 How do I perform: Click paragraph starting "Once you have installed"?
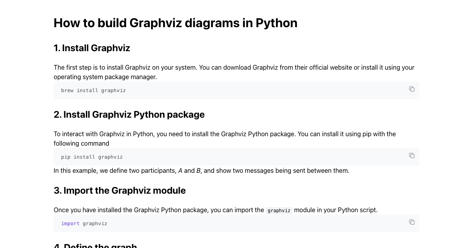coord(158,210)
